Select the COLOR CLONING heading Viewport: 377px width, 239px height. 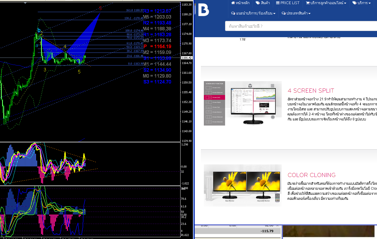312,175
